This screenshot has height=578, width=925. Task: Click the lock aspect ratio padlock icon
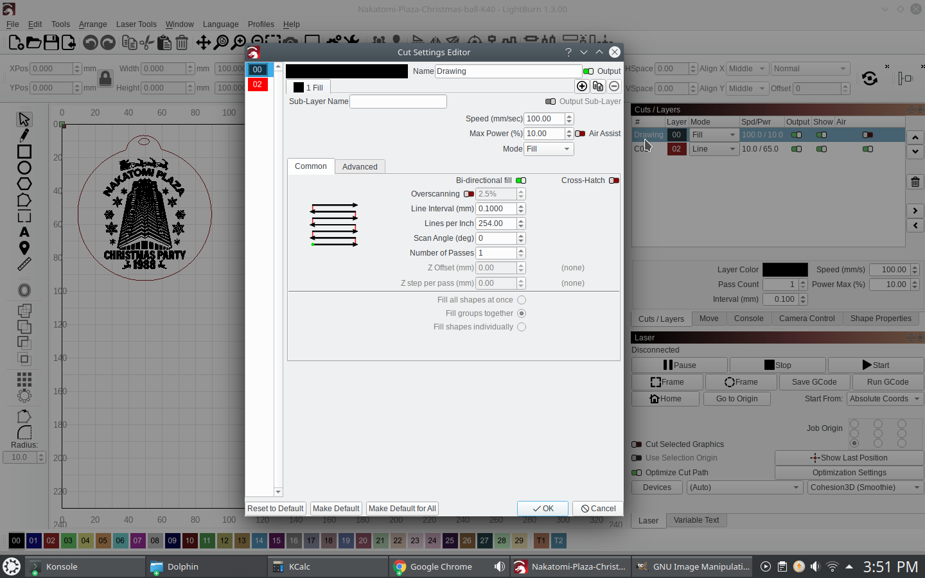[105, 78]
